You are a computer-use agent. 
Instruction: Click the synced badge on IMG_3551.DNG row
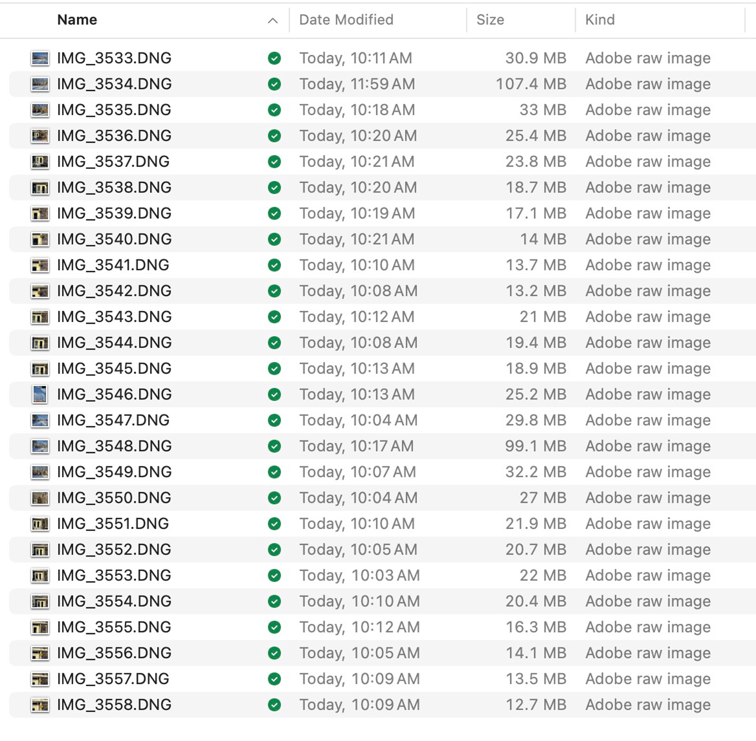coord(274,524)
